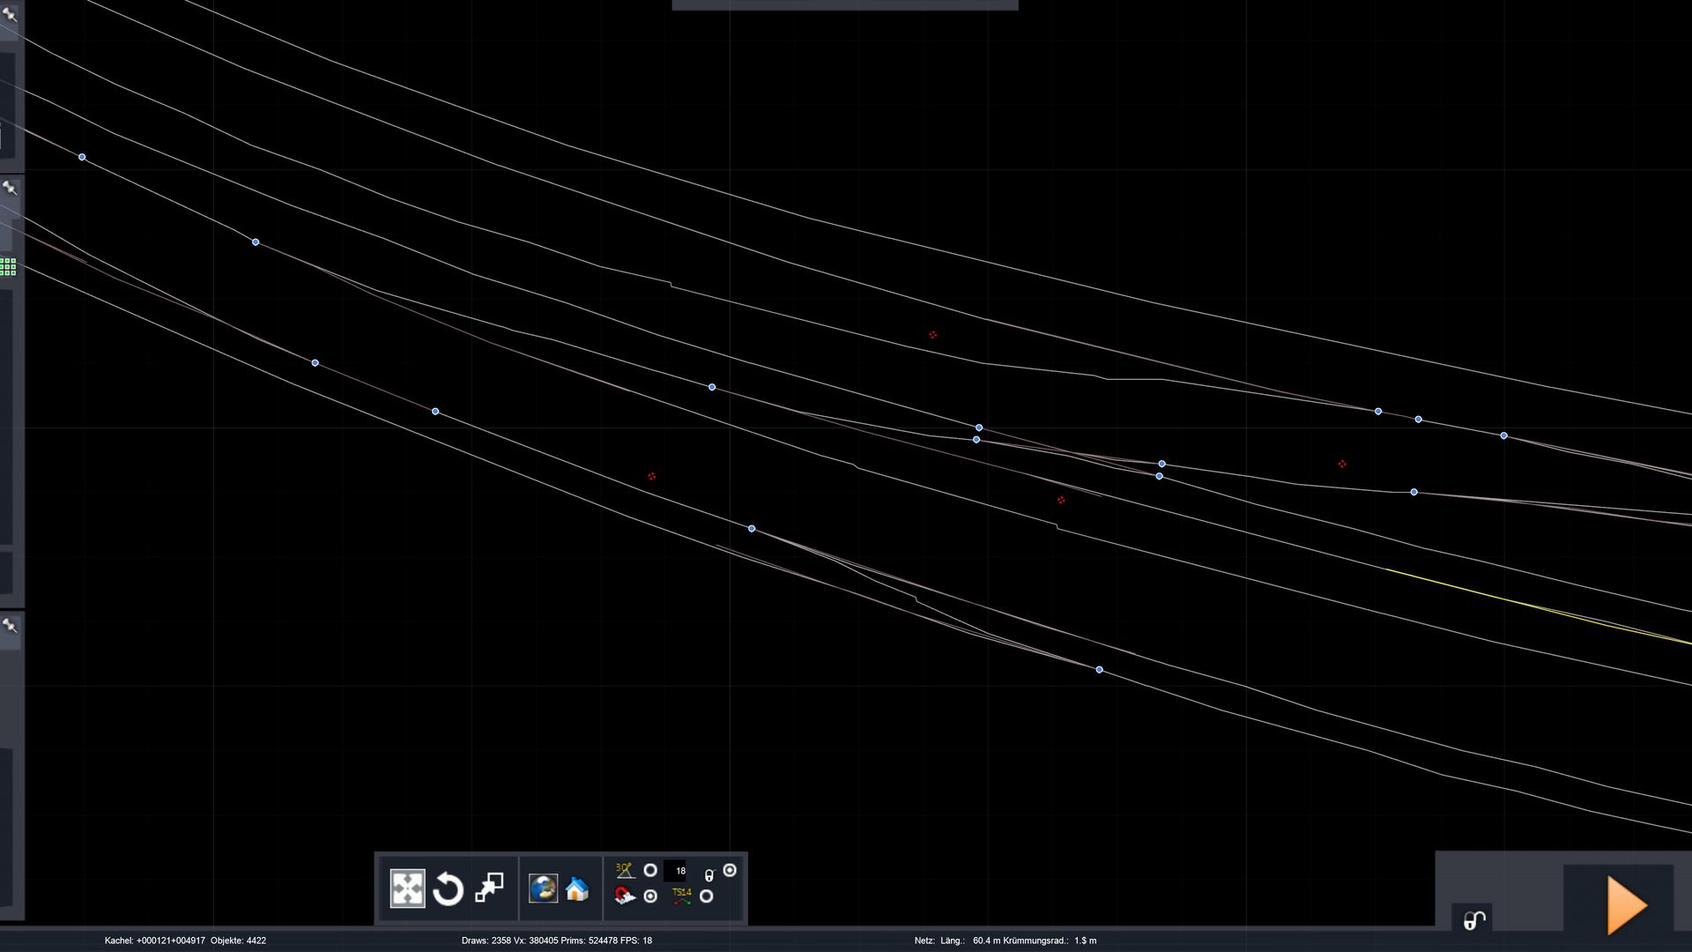Toggle the radio button beside the magnet icon

point(650,896)
